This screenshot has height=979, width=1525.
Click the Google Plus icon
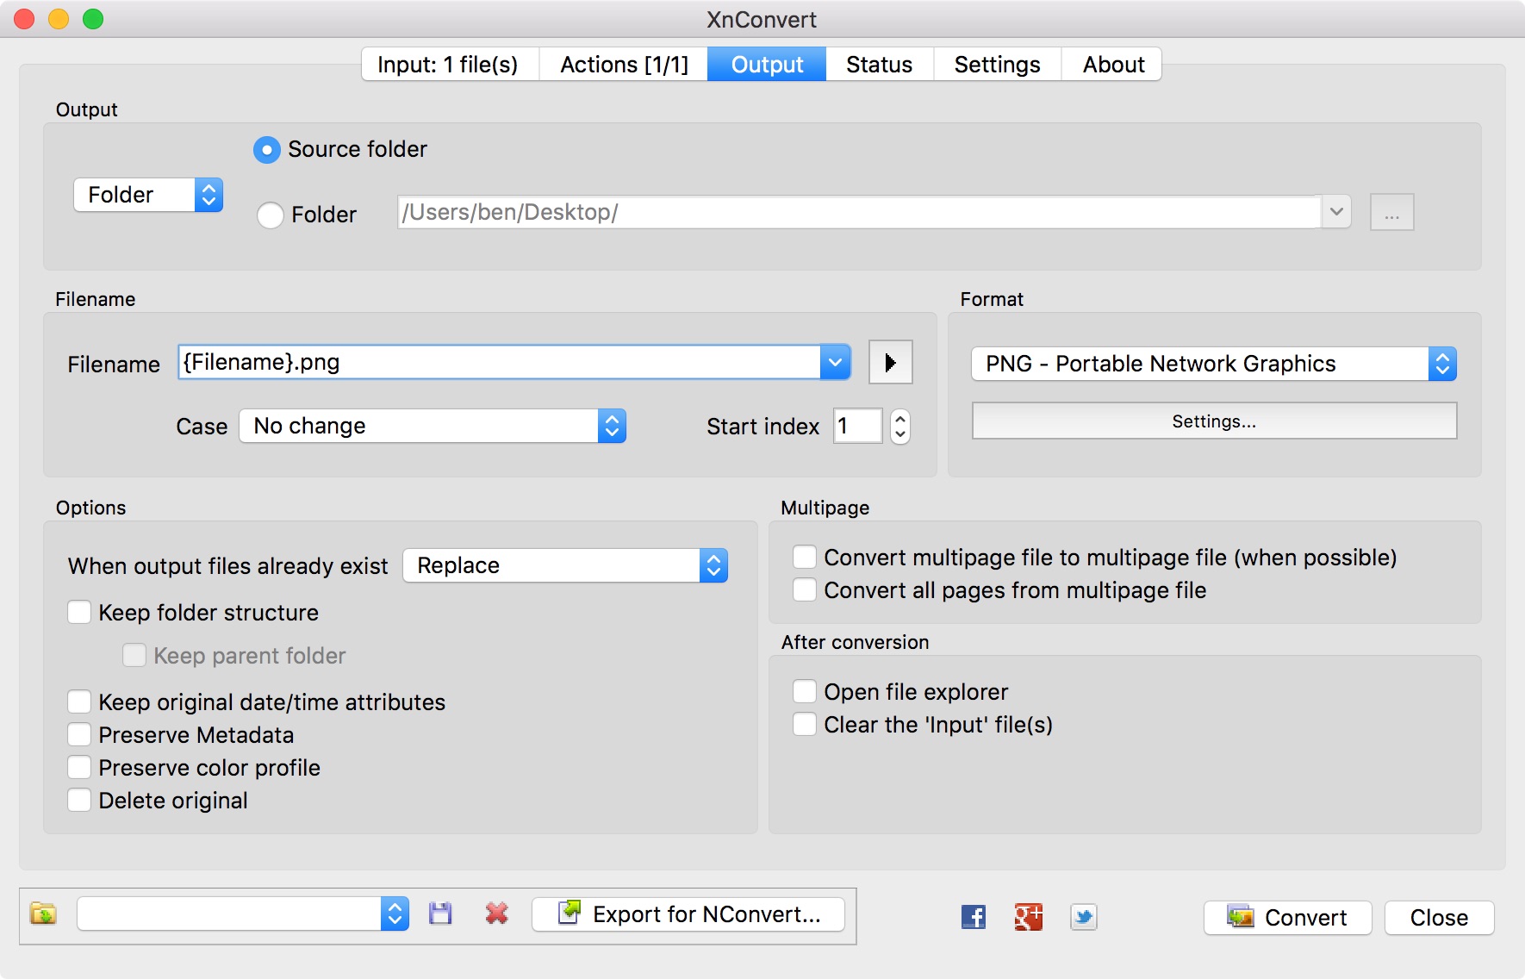pos(1028,917)
